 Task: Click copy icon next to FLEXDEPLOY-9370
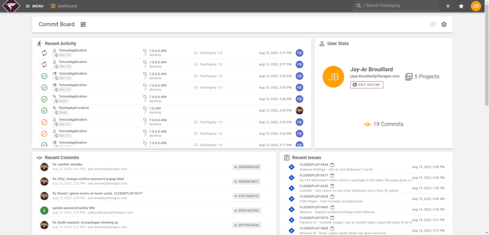point(332,218)
